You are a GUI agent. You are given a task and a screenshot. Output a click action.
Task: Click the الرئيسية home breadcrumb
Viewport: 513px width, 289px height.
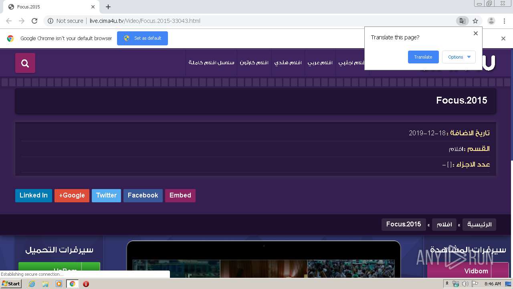[479, 224]
